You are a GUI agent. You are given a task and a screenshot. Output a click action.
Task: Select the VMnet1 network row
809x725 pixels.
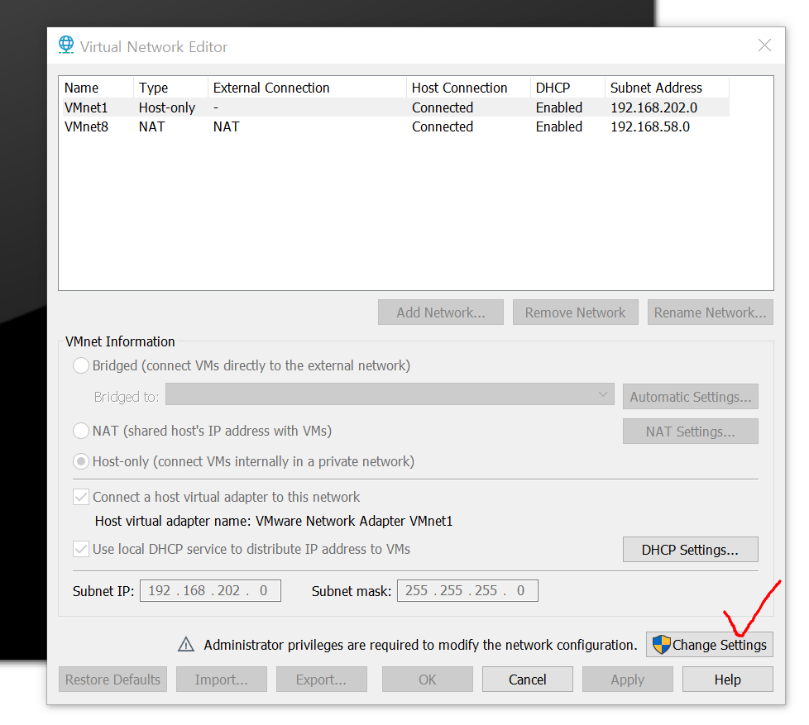(395, 107)
